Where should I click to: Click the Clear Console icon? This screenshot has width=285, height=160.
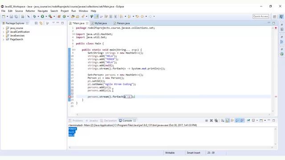(223, 120)
